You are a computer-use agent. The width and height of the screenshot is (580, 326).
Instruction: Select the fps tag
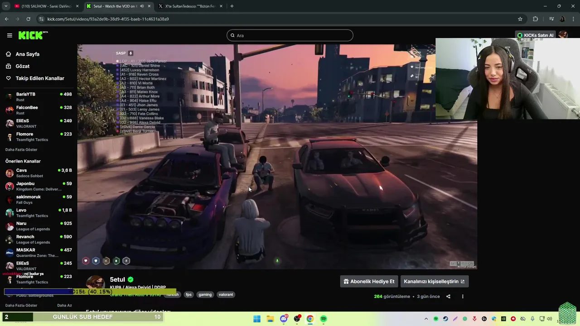click(188, 294)
